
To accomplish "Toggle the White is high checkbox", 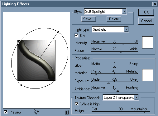I will click(x=77, y=104).
